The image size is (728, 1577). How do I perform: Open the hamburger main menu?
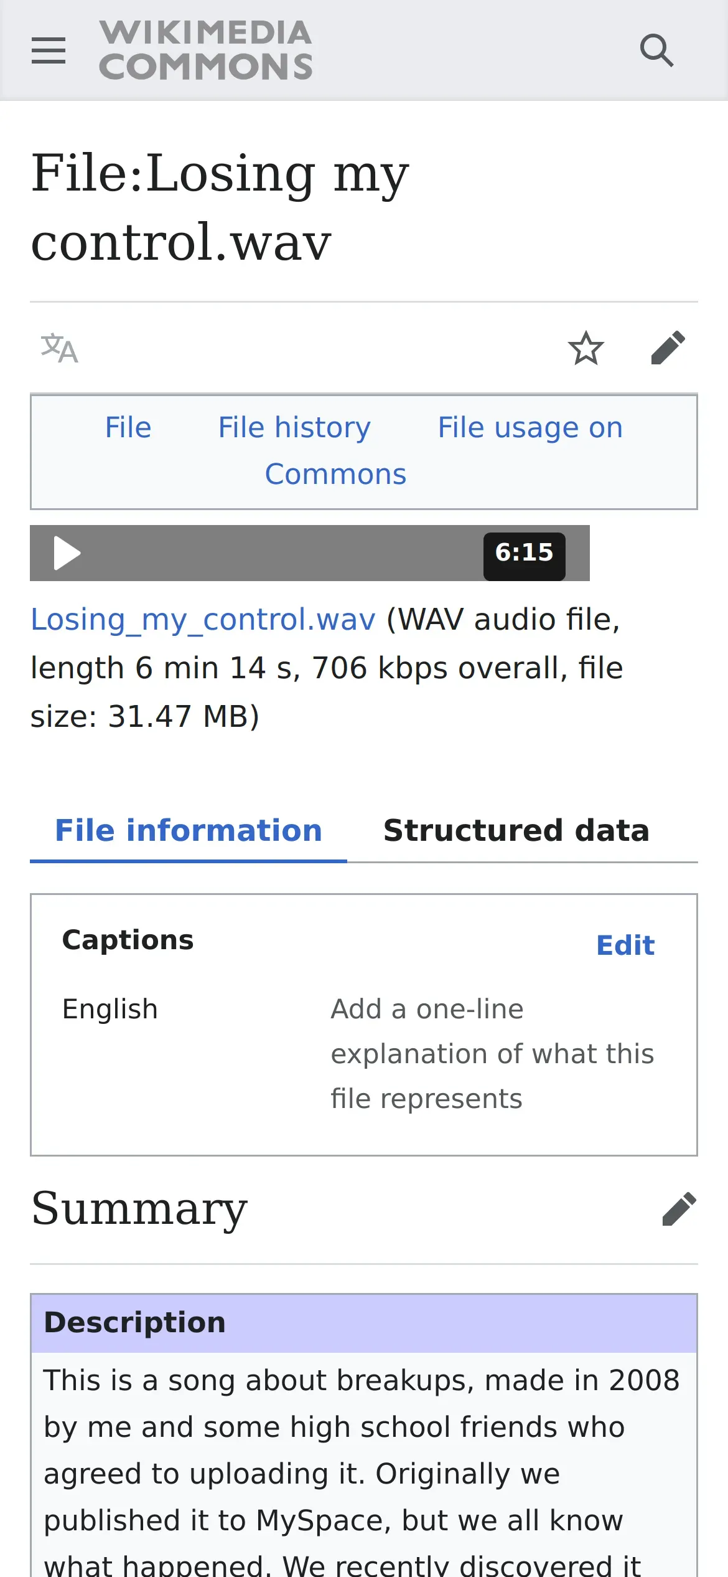(49, 50)
